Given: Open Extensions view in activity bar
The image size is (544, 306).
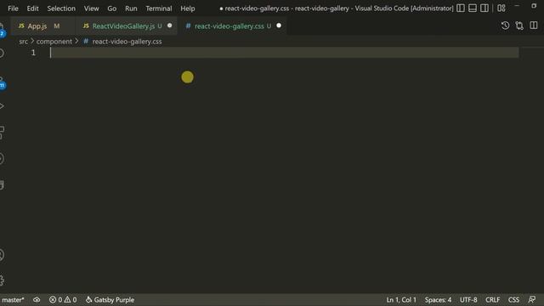Looking at the screenshot, I should (2, 133).
